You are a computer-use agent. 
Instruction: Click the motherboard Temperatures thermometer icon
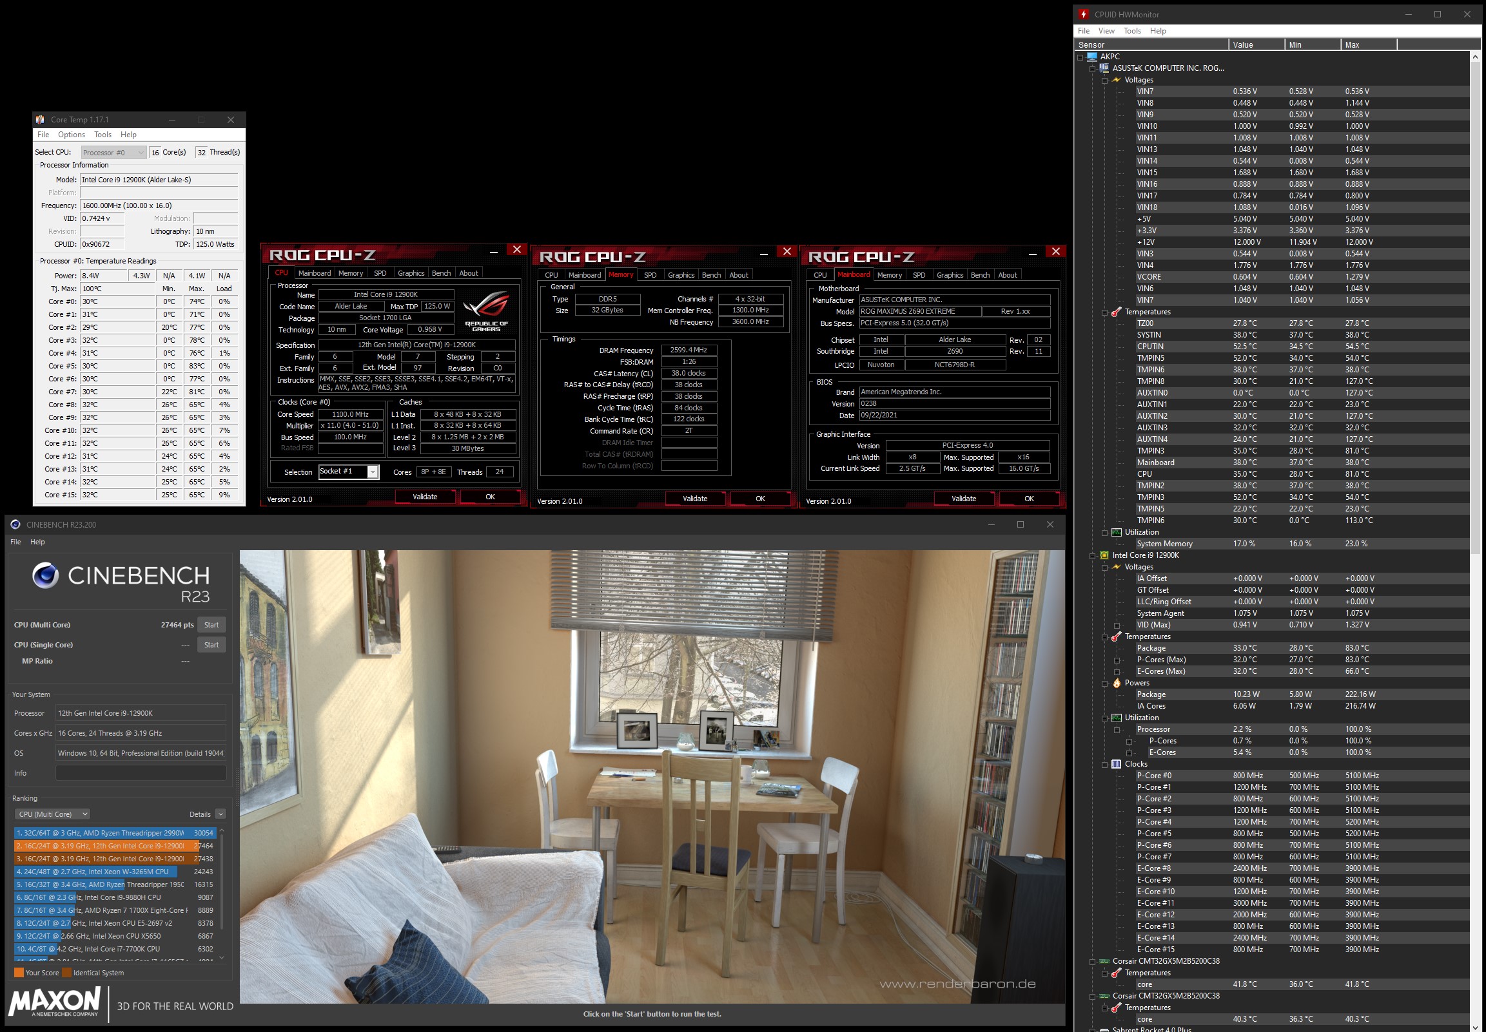[x=1117, y=312]
